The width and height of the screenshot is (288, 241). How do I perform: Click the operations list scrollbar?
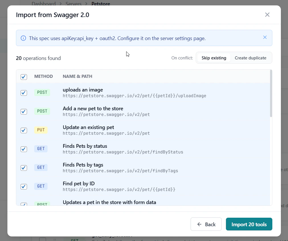click(271, 94)
